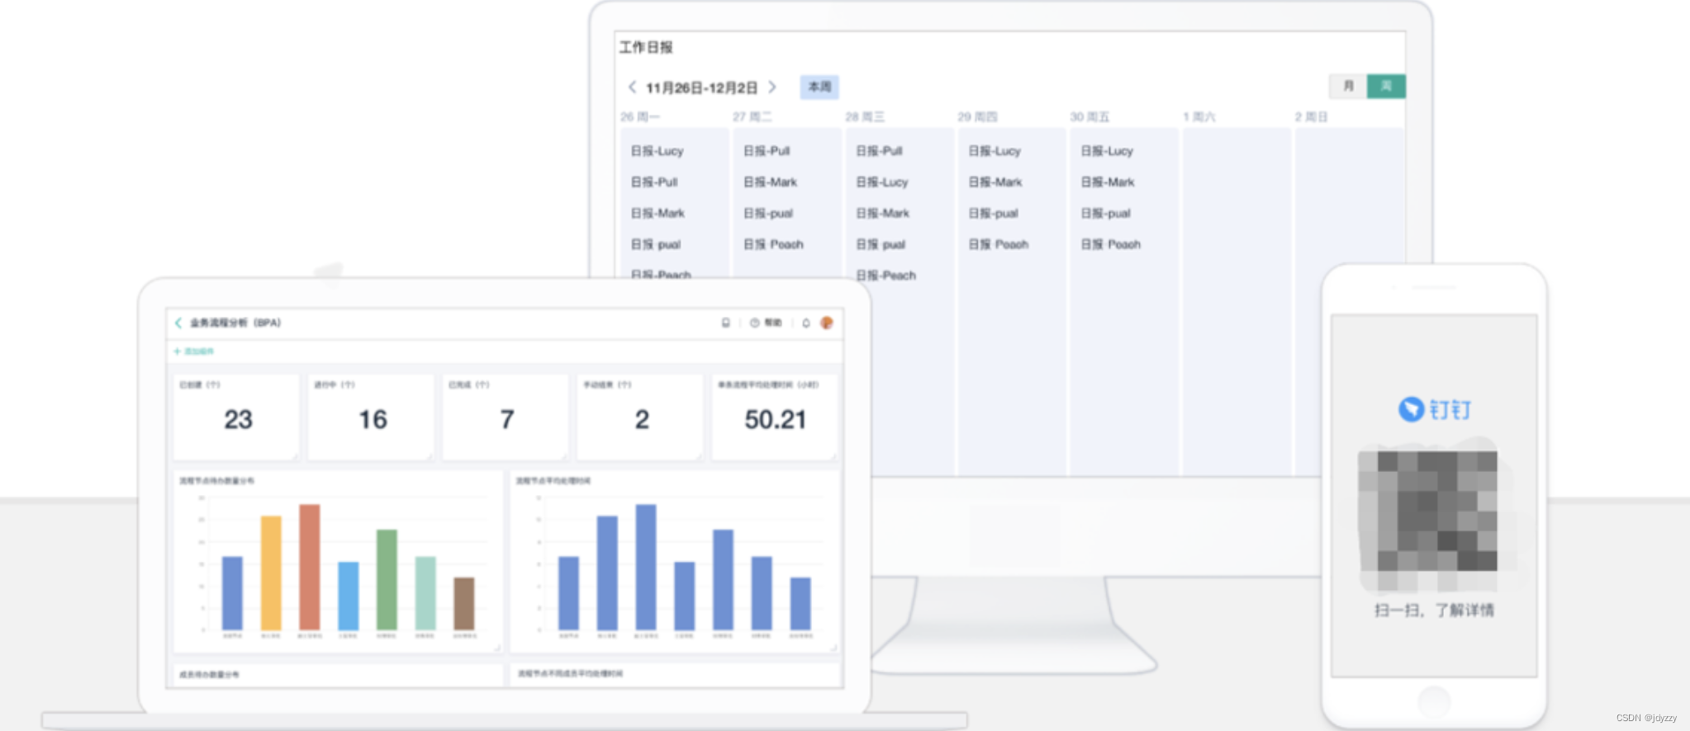Open 日报 Peach in the 周五 column
This screenshot has width=1690, height=731.
1111,245
